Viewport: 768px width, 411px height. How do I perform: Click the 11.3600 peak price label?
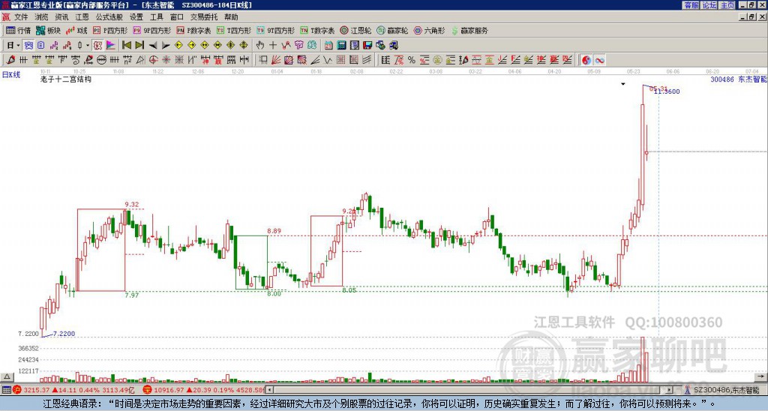(667, 91)
